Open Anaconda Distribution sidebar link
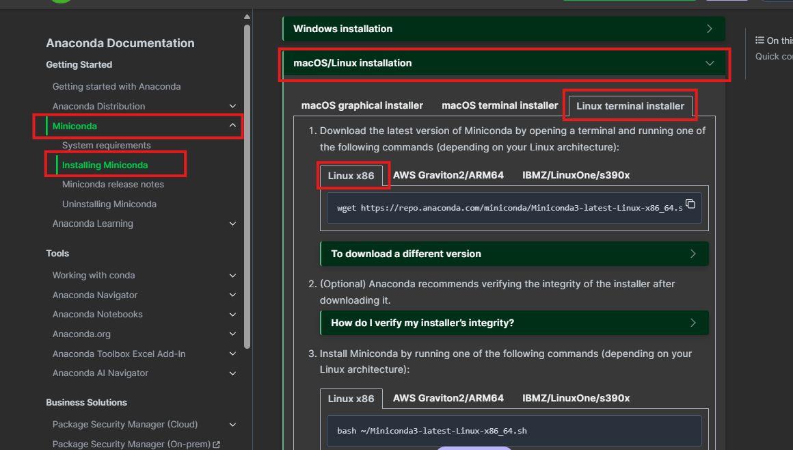This screenshot has width=793, height=450. (x=98, y=106)
